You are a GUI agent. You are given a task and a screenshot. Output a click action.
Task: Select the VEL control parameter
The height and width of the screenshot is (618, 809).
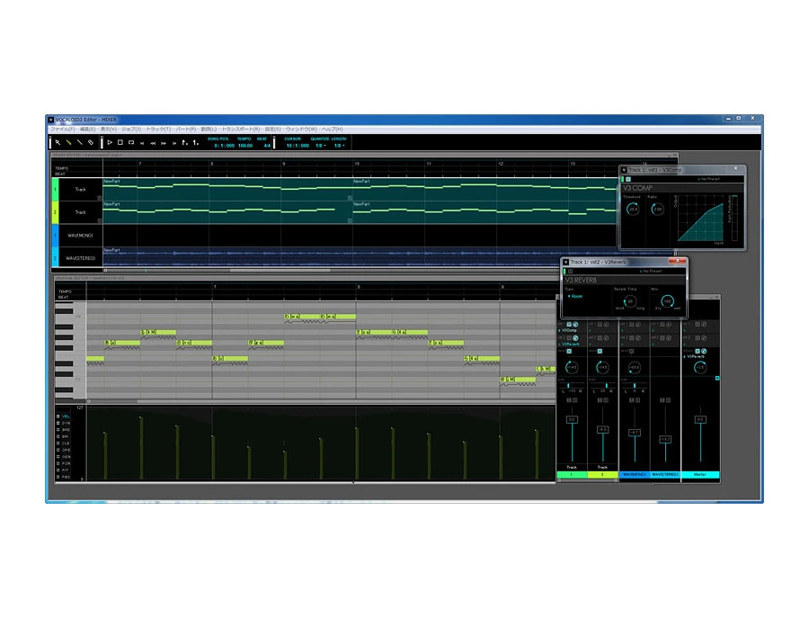[66, 416]
